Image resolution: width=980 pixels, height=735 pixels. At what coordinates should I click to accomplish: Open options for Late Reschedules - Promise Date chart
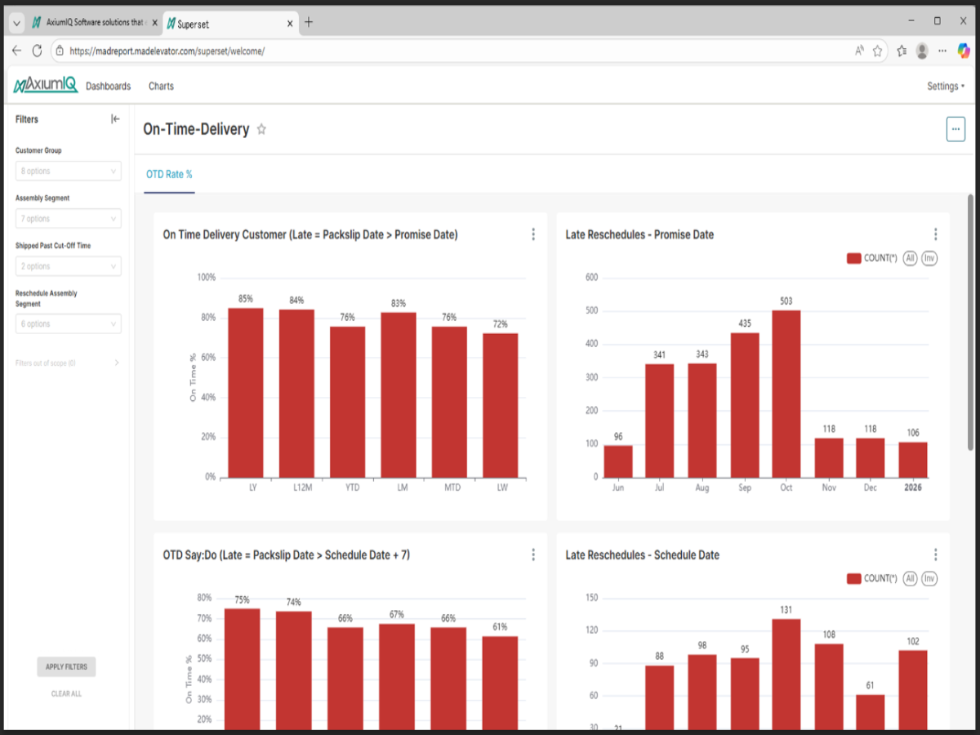tap(935, 234)
